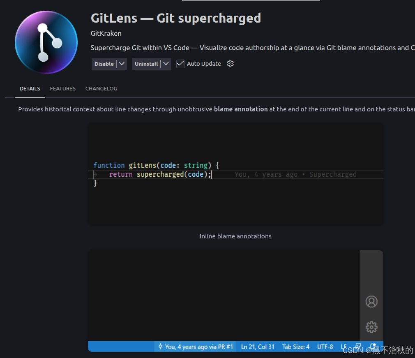
Task: Click 'You, 4 years ago • Supercharged' inline annotation
Action: click(x=295, y=175)
